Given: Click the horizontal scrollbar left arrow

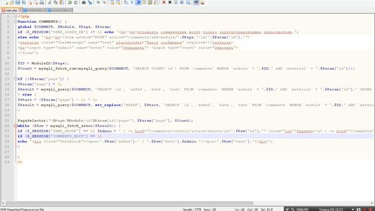Looking at the screenshot, I should pos(3,203).
